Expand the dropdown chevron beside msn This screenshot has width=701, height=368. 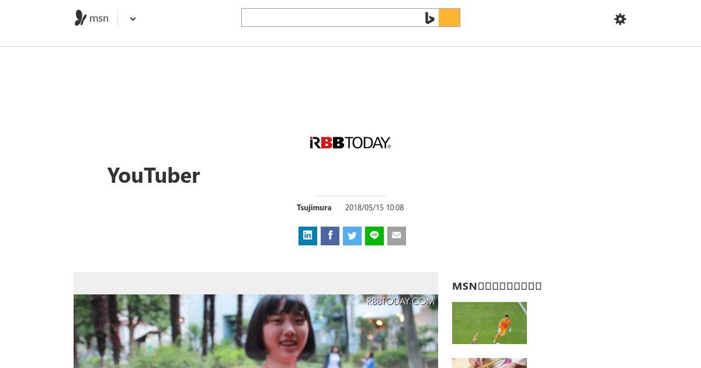pyautogui.click(x=133, y=19)
